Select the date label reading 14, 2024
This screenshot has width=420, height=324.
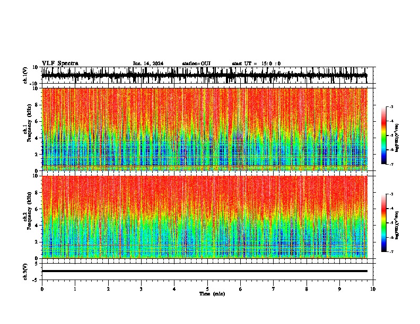(152, 64)
